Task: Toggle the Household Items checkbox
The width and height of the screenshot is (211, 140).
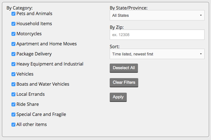Action: 13,24
